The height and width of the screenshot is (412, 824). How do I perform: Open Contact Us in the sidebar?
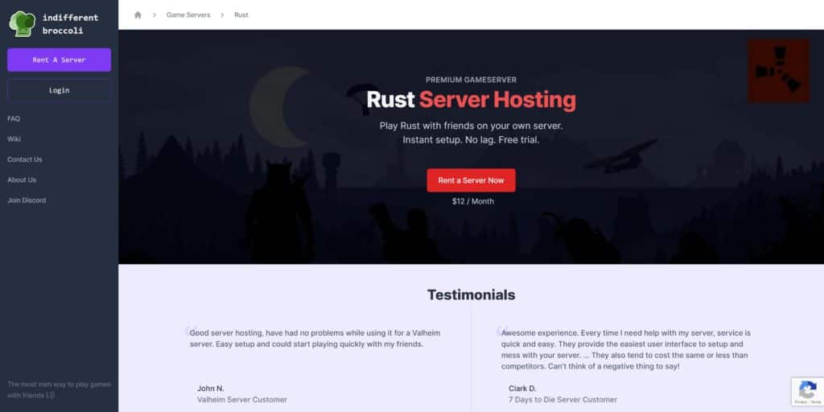(25, 159)
